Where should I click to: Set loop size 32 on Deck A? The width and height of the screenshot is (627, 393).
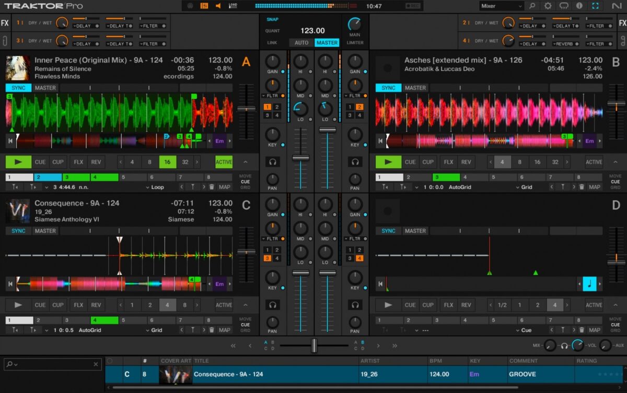[185, 162]
